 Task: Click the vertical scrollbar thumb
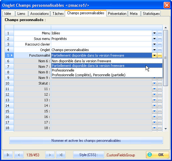pos(165,58)
